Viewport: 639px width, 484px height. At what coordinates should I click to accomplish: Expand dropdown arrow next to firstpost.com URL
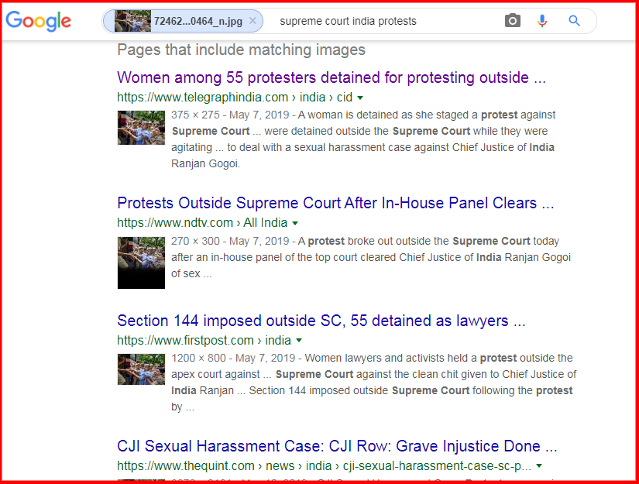pyautogui.click(x=299, y=341)
